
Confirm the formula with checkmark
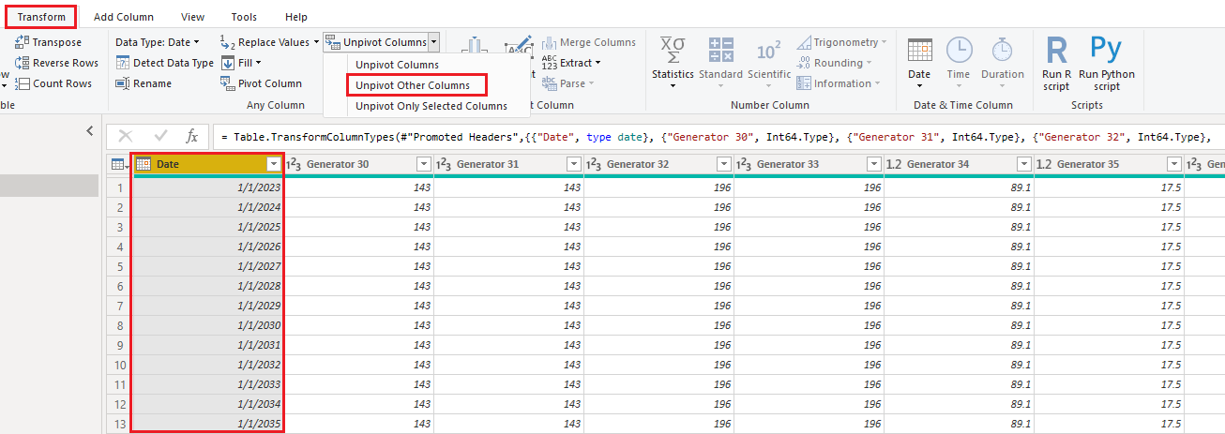(160, 137)
